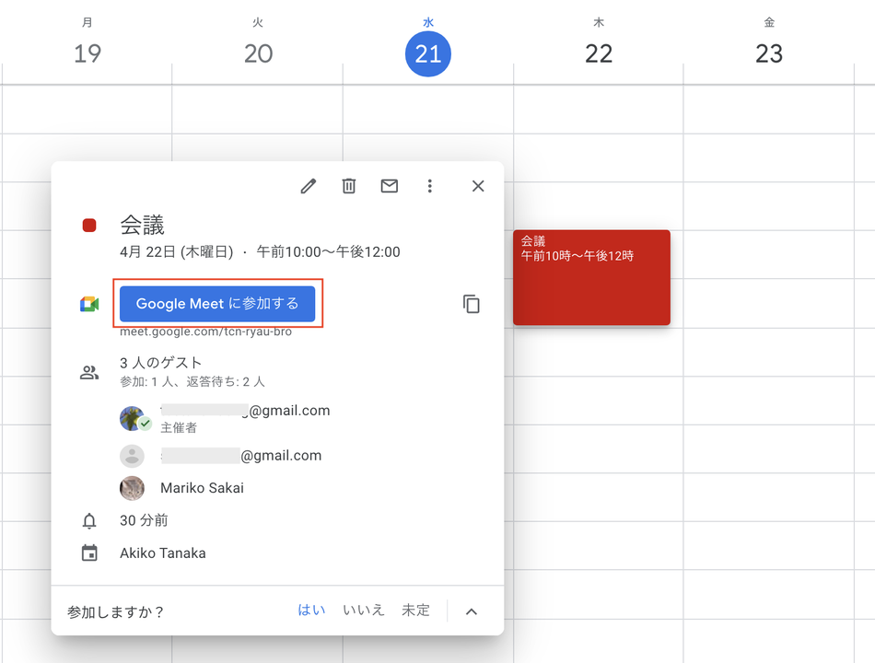Click the red event color dot
The image size is (875, 663).
coord(89,226)
